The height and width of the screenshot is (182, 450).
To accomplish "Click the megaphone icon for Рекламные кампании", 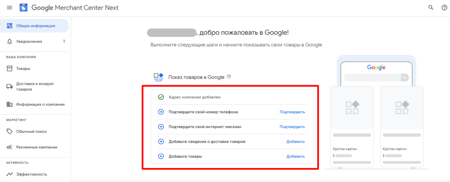I will point(10,147).
